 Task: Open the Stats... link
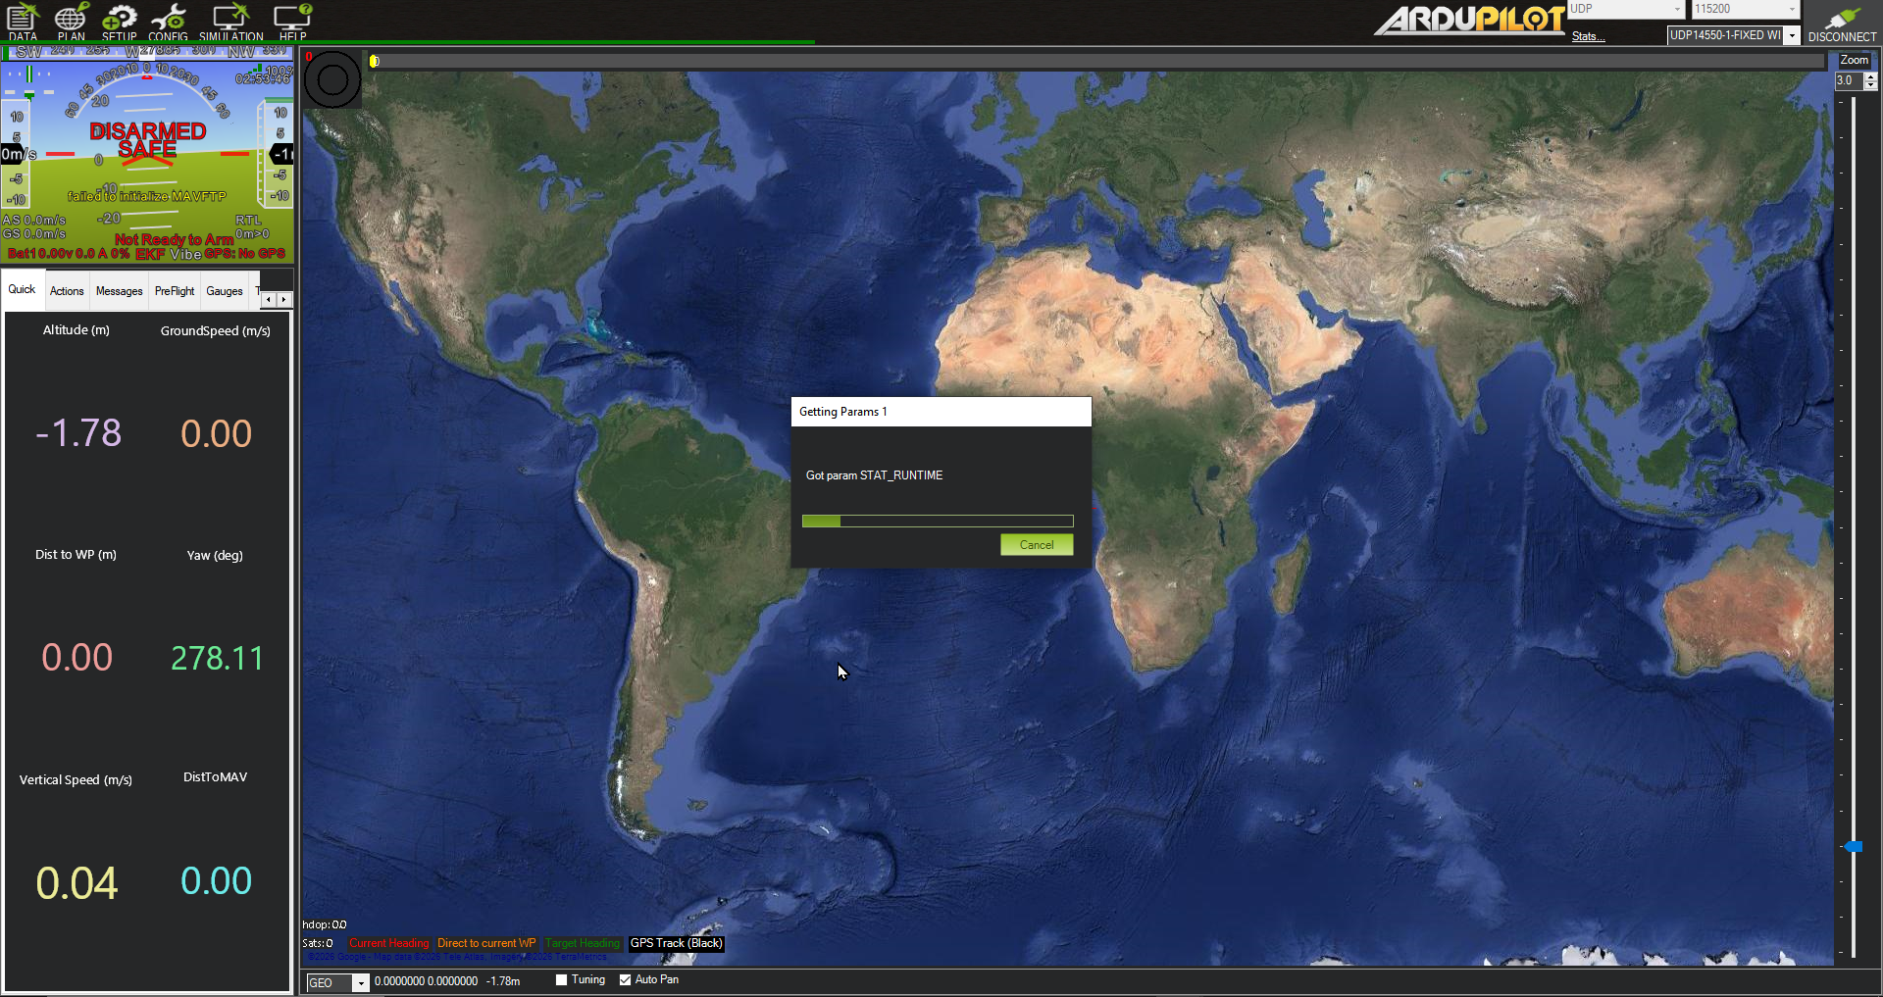(1588, 36)
